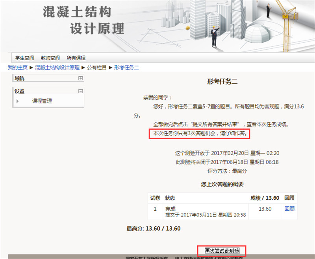The width and height of the screenshot is (315, 259).
Task: Open the 课程管理 settings item
Action: pyautogui.click(x=42, y=101)
